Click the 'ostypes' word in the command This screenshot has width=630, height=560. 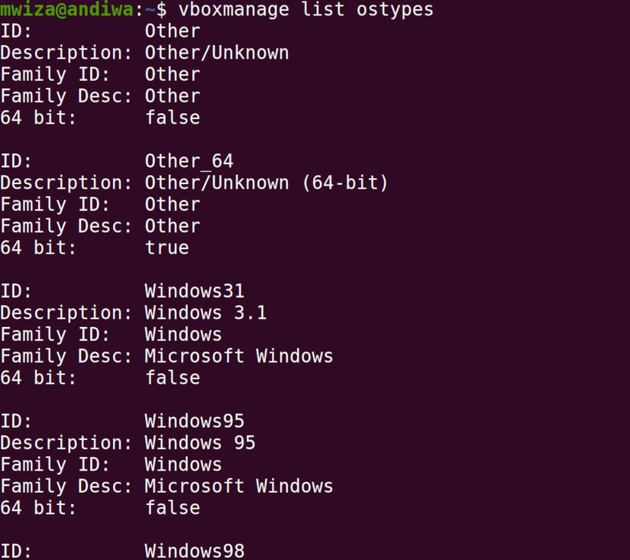point(395,9)
